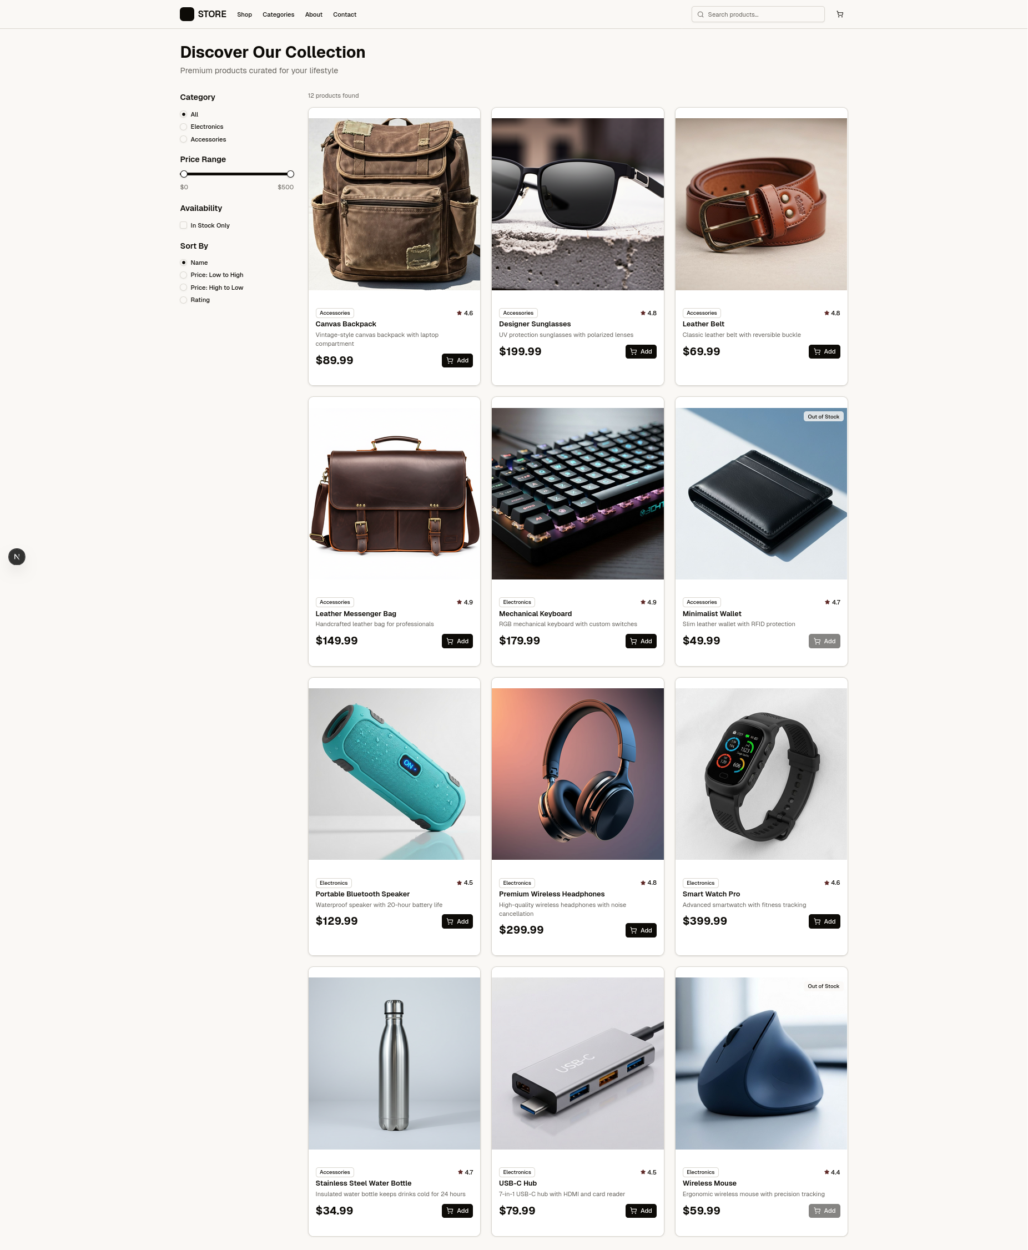Open the Smart Watch Pro product image
This screenshot has height=1250, width=1028.
[x=761, y=773]
